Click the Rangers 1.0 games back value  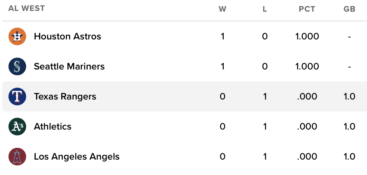click(x=349, y=97)
